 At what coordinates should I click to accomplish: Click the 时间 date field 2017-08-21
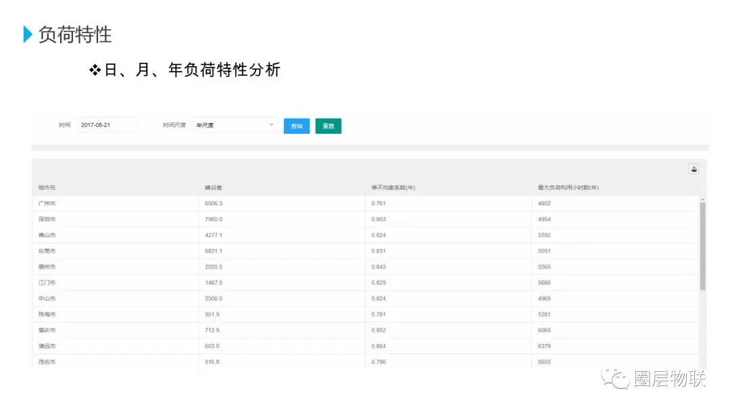click(x=107, y=125)
